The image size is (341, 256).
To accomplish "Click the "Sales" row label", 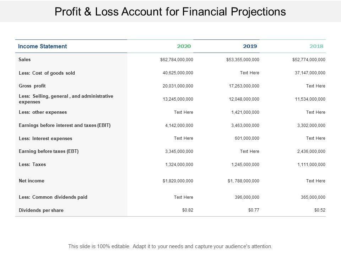I will (x=25, y=60).
